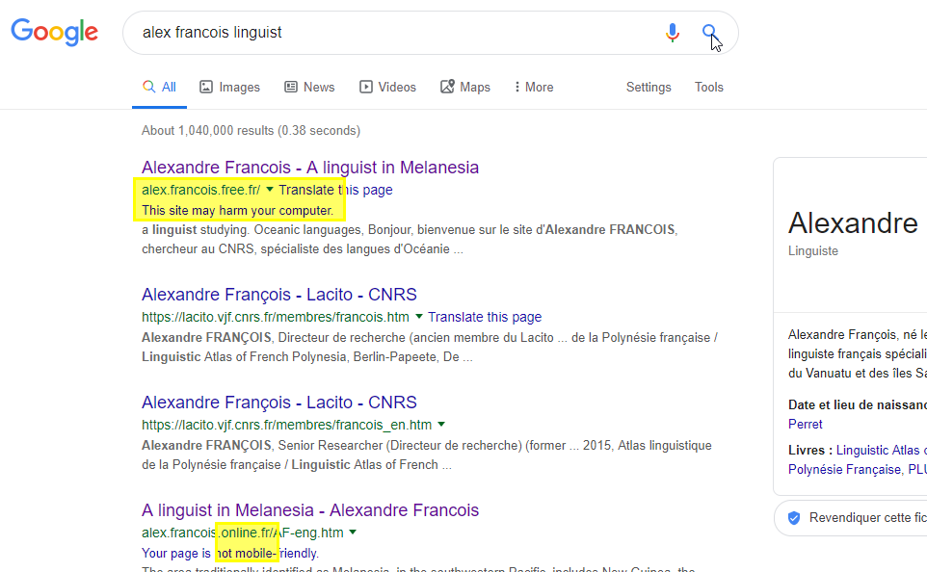Expand dropdown arrow beside francois.htm URL

point(418,317)
